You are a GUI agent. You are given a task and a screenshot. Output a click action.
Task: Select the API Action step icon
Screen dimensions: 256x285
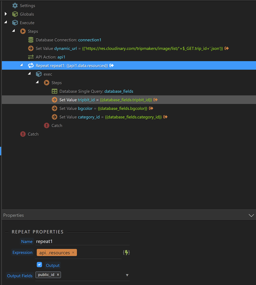(x=31, y=57)
